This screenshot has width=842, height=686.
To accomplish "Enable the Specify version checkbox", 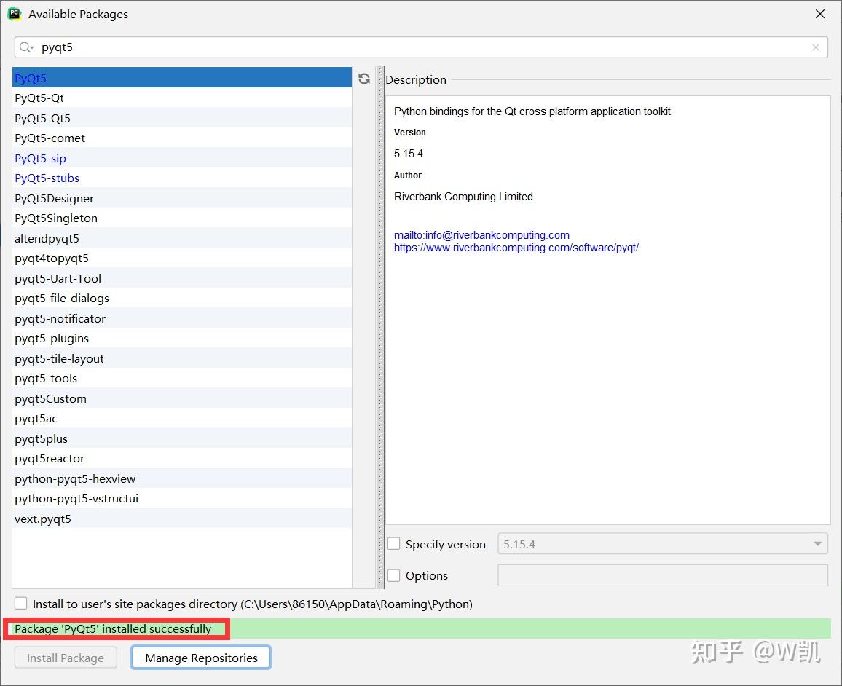I will coord(393,544).
